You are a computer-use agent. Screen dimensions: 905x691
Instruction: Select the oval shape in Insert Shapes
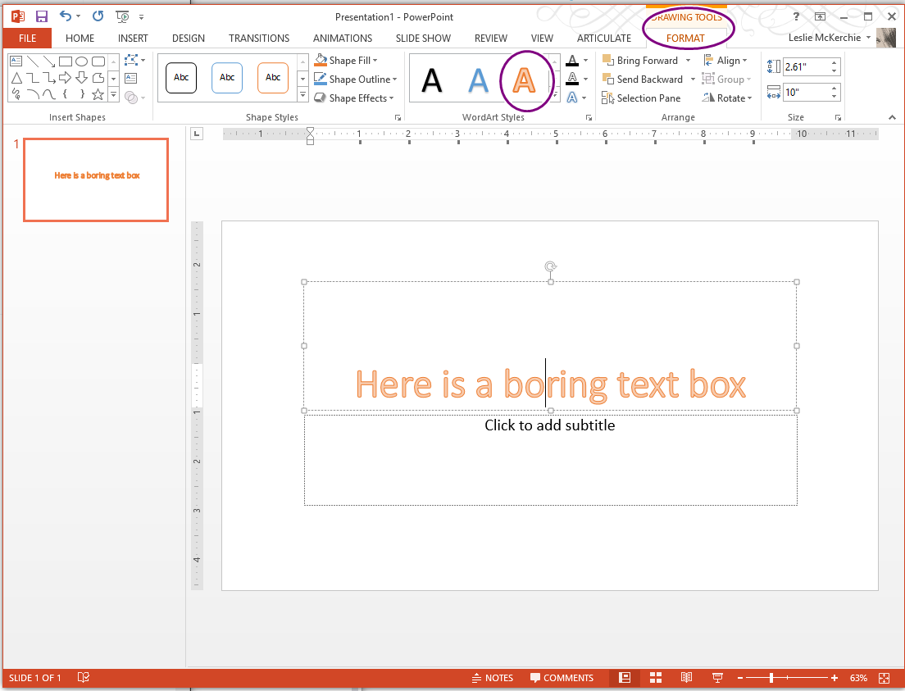point(80,60)
